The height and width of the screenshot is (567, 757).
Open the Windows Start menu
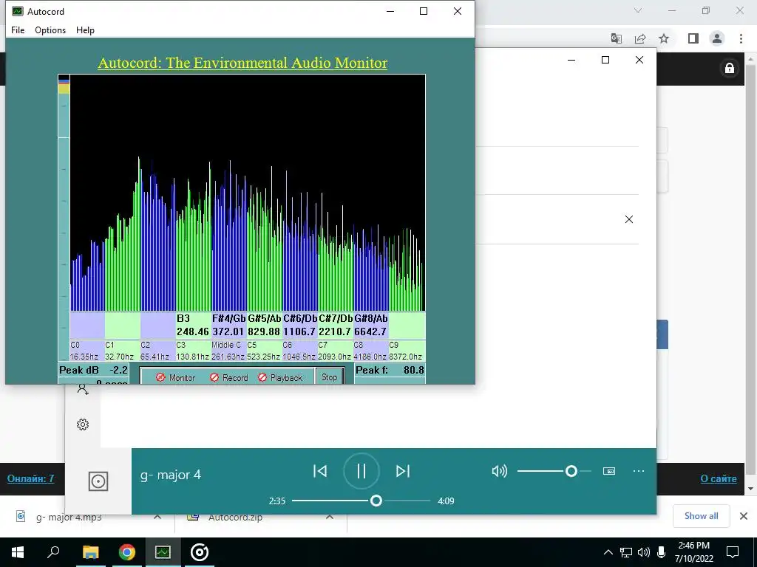18,552
